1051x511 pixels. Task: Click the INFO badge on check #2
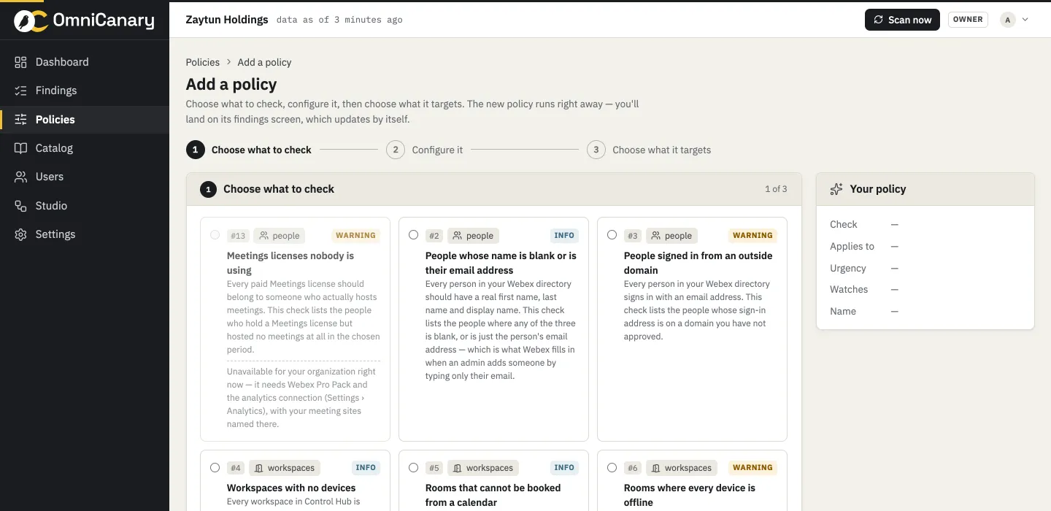coord(564,236)
